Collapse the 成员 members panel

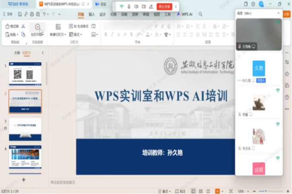[278, 13]
